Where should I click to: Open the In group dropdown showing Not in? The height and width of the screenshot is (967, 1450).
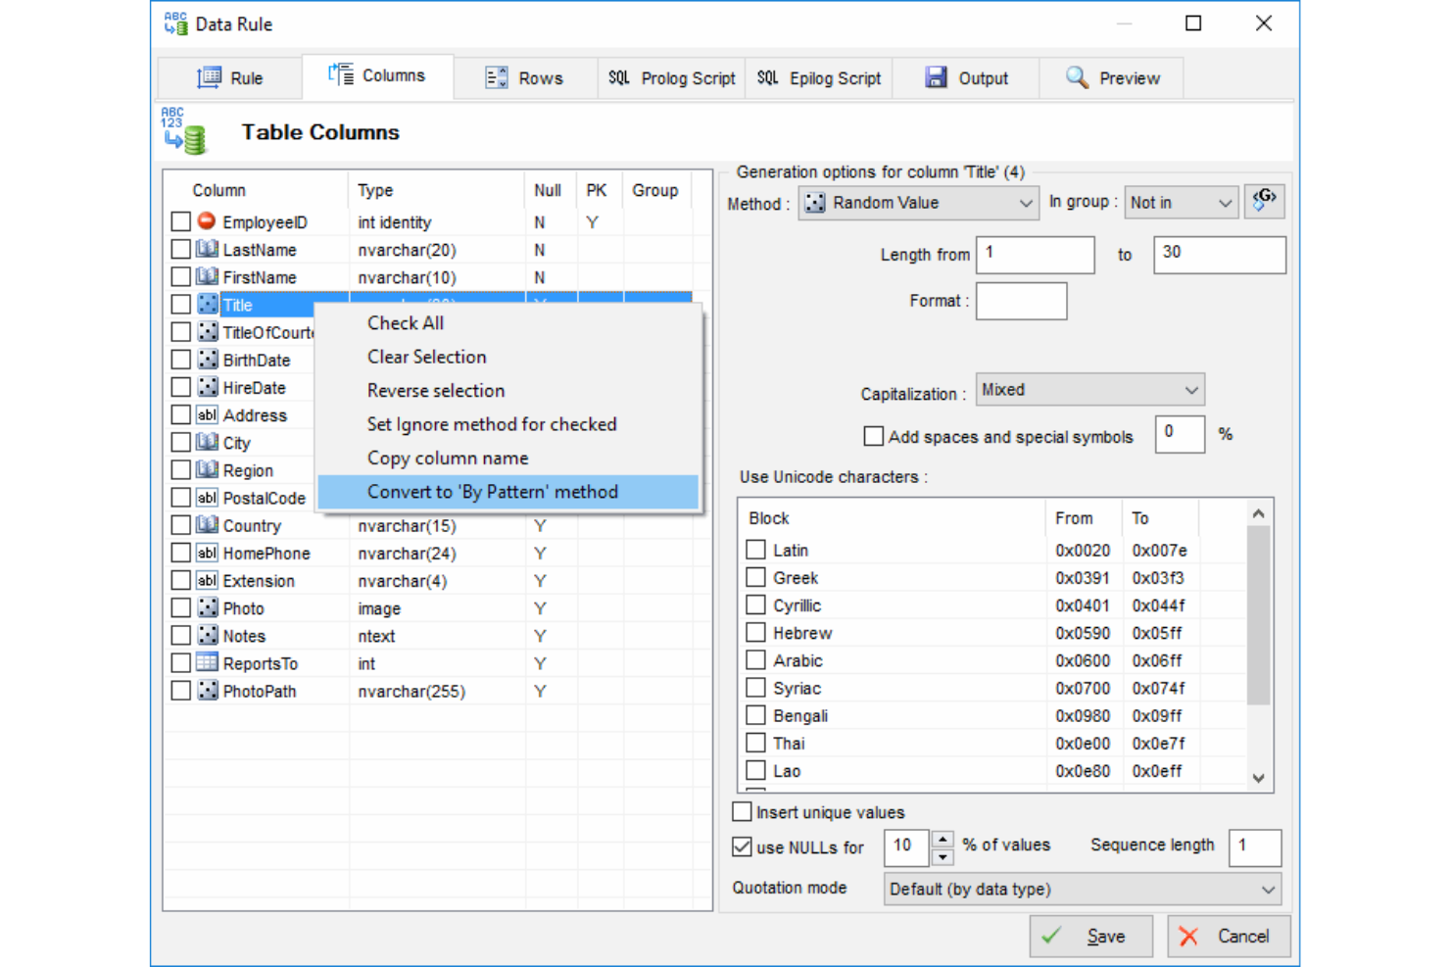pyautogui.click(x=1181, y=202)
